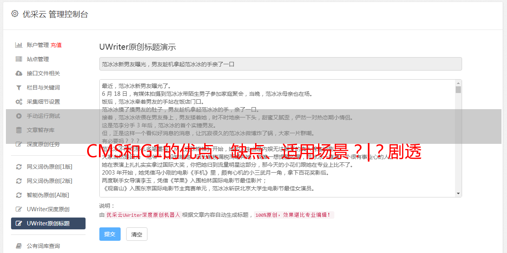Click the edit icon for UWriter深度原创
Viewport: 507px width, 253px height.
click(x=19, y=209)
